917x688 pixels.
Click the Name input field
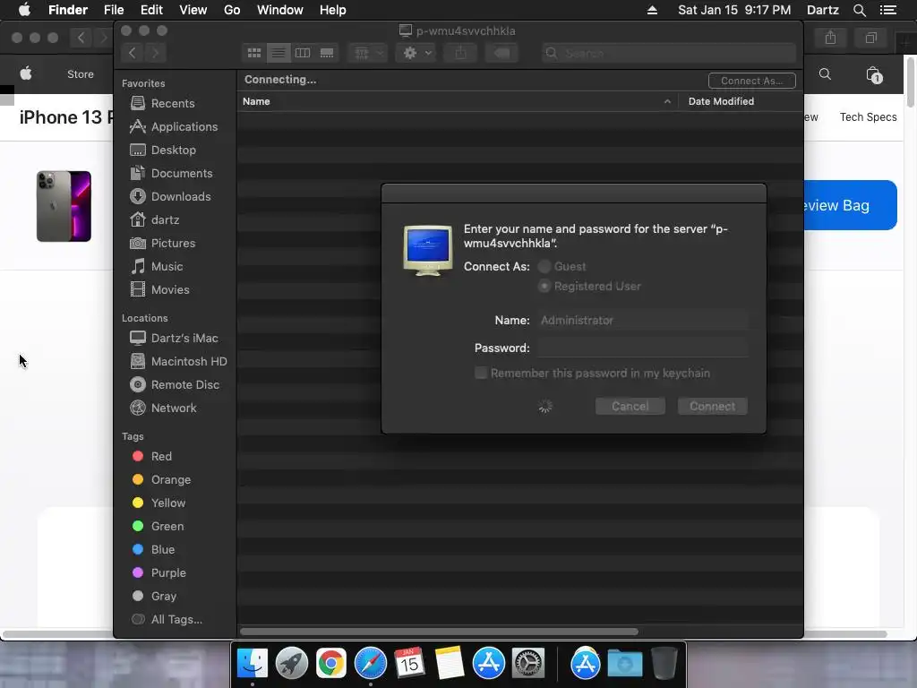(x=642, y=321)
